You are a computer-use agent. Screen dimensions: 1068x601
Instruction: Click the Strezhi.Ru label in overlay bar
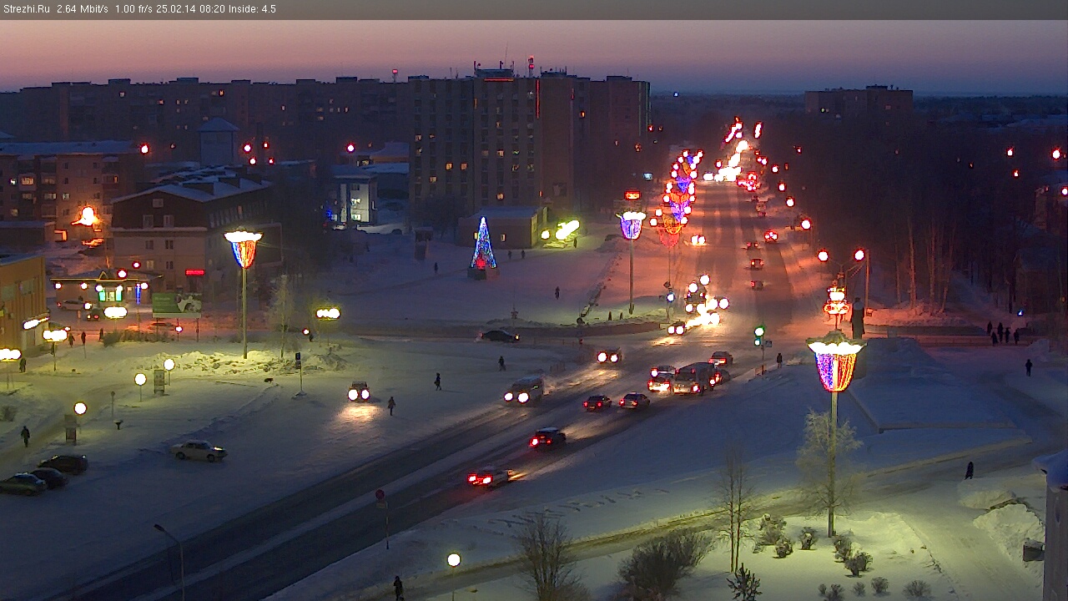(x=28, y=9)
